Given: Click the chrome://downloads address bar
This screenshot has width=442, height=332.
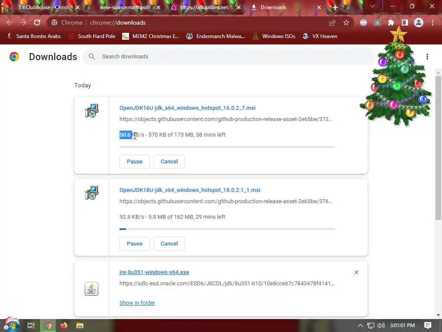Looking at the screenshot, I should click(200, 22).
